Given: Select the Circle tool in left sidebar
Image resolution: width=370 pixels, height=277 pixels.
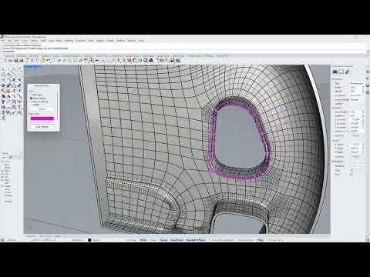Looking at the screenshot, I should tap(3, 75).
